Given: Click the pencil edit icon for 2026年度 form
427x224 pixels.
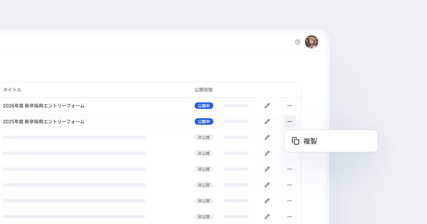Looking at the screenshot, I should (x=267, y=106).
